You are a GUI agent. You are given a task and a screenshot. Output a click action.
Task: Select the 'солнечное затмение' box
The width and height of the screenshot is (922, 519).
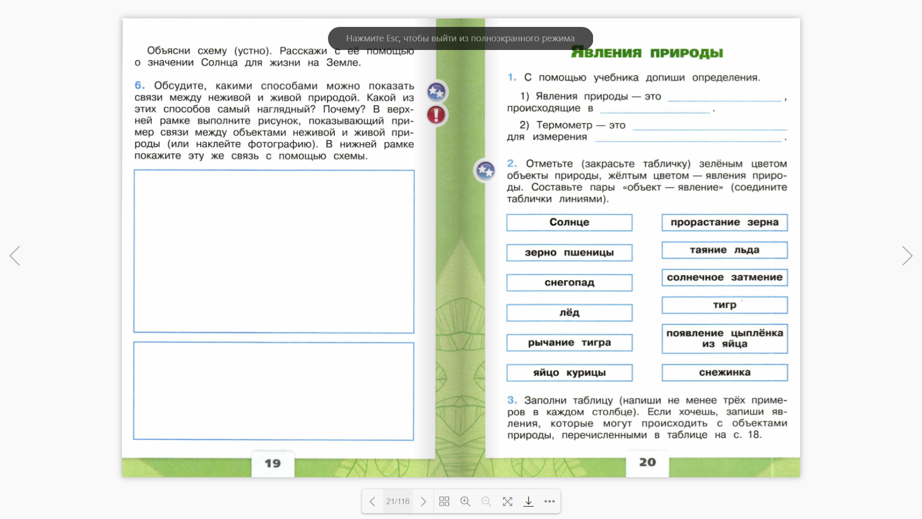point(725,277)
